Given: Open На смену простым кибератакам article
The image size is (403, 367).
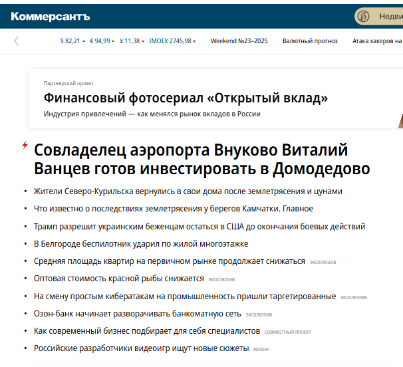Looking at the screenshot, I should 185,297.
